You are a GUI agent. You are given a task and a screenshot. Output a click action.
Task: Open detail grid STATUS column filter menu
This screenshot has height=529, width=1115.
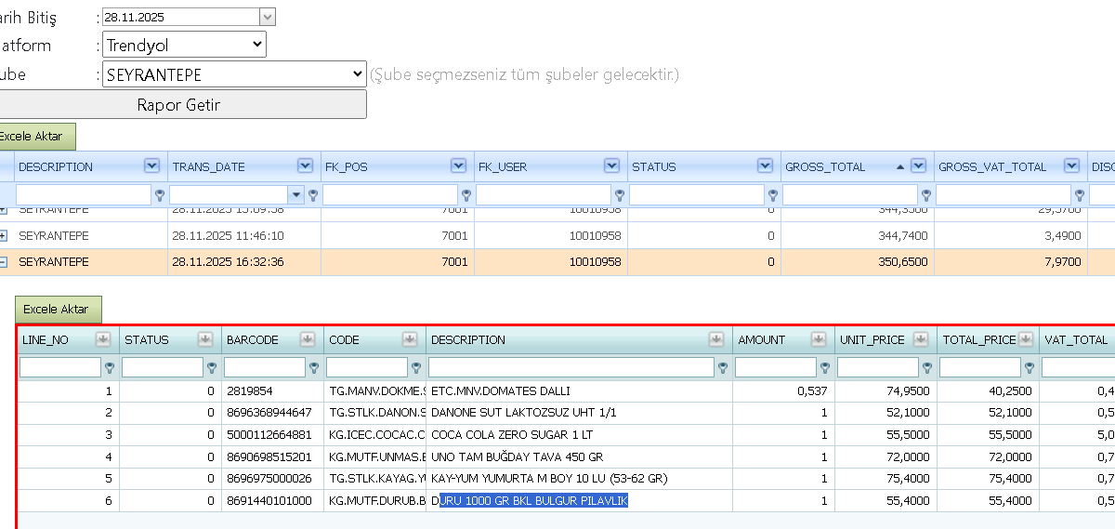pos(205,339)
